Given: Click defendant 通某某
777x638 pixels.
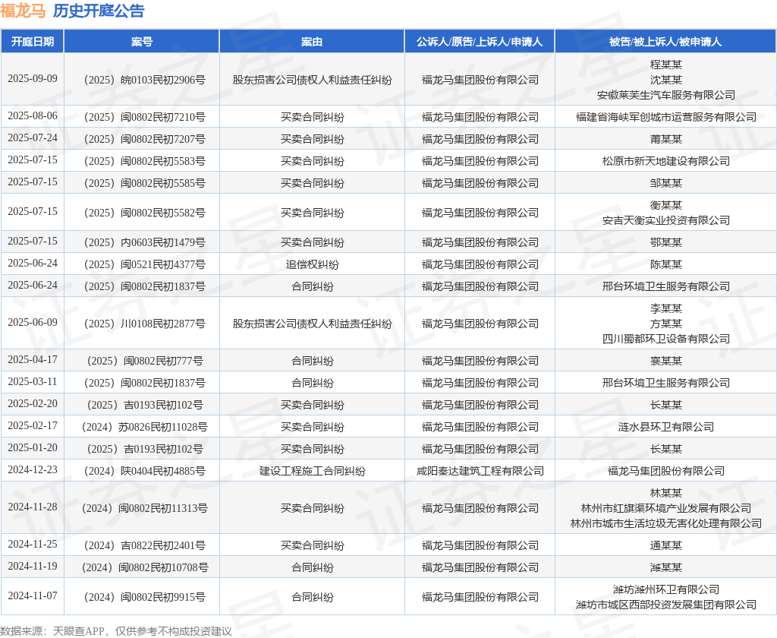Looking at the screenshot, I should 666,545.
